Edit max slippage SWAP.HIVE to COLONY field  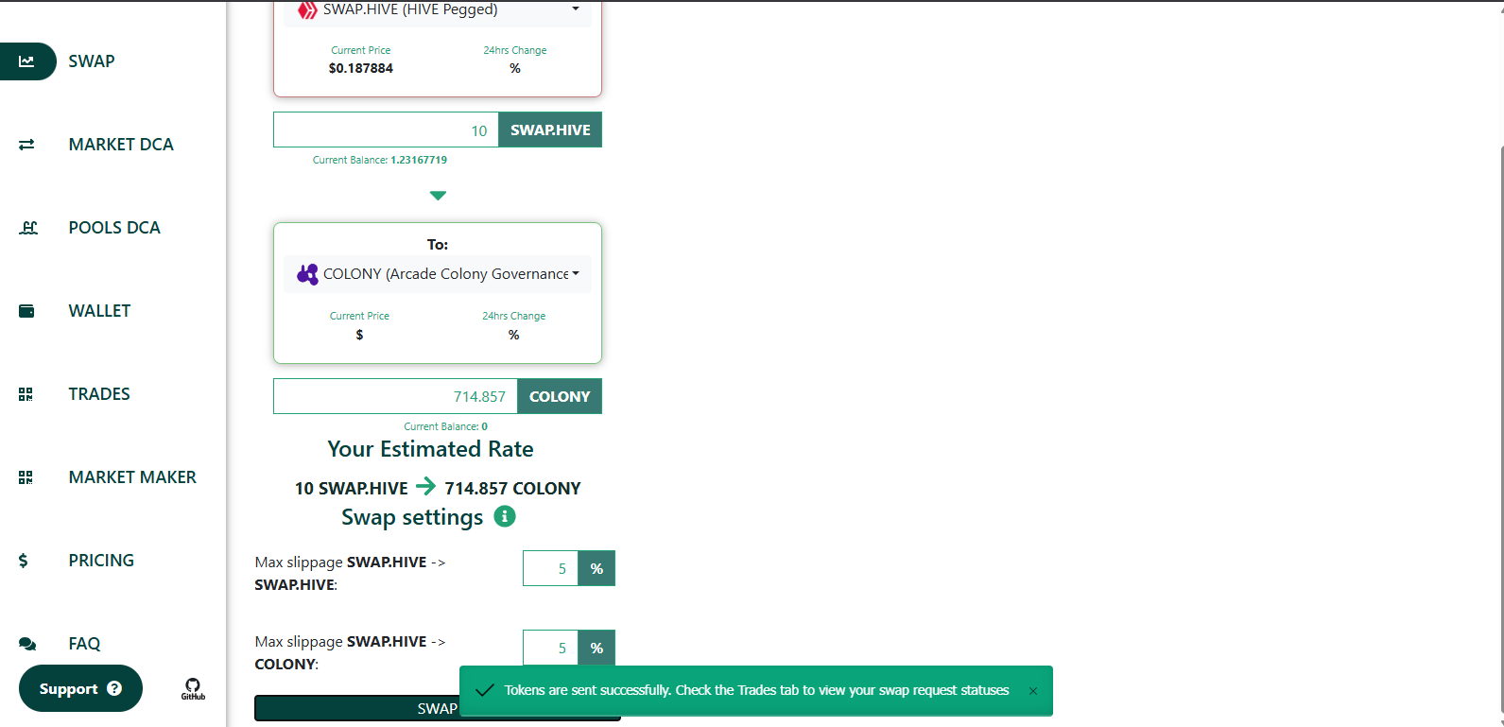[x=550, y=648]
